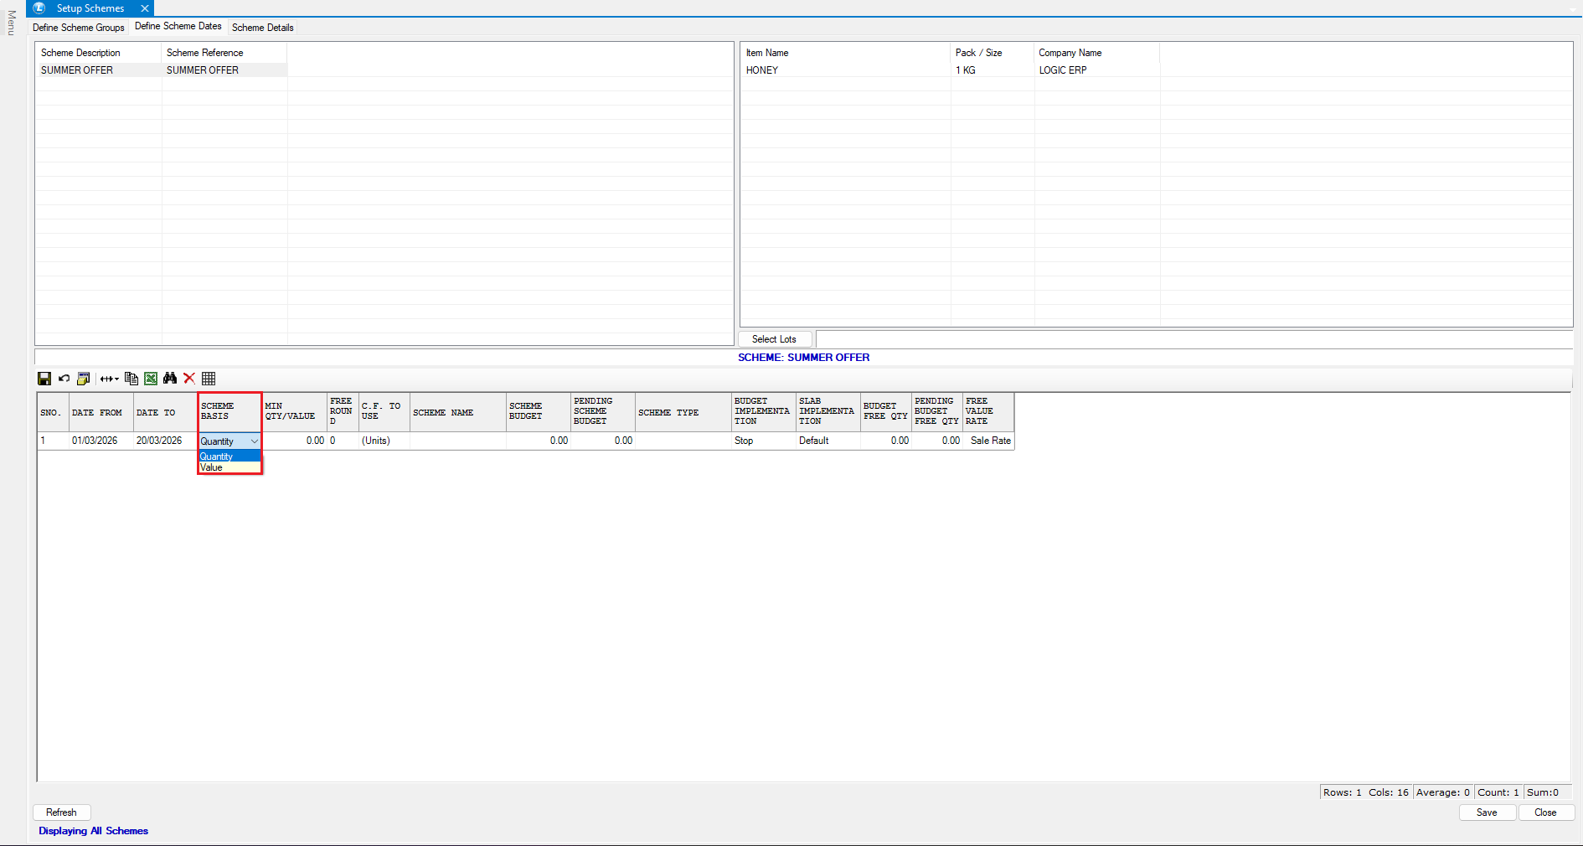The image size is (1583, 846).
Task: Open the column width arrows dropdown
Action: (109, 379)
